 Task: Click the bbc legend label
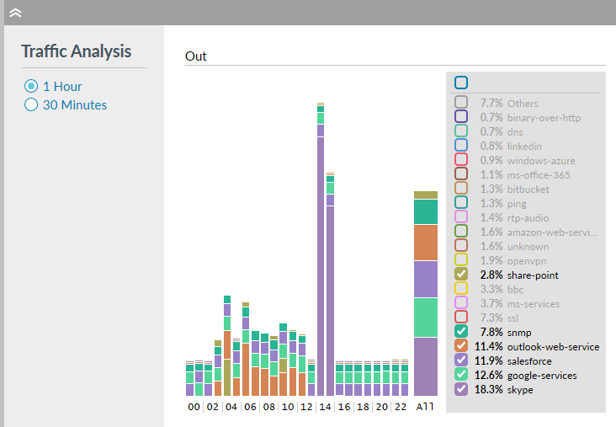coord(517,289)
